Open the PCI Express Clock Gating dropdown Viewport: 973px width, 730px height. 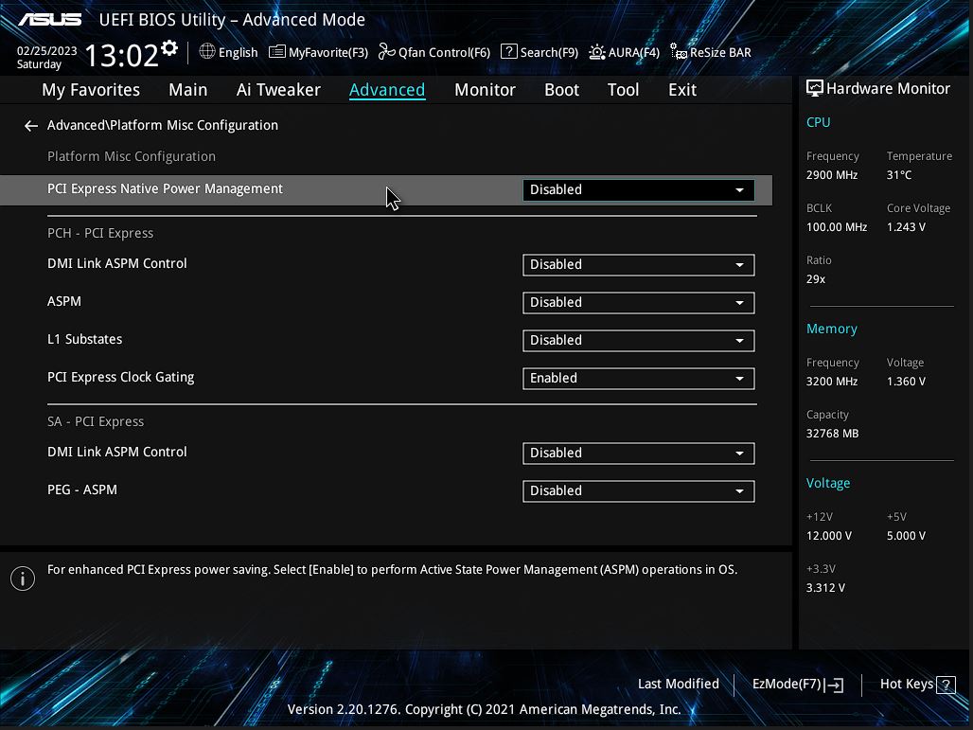point(639,379)
